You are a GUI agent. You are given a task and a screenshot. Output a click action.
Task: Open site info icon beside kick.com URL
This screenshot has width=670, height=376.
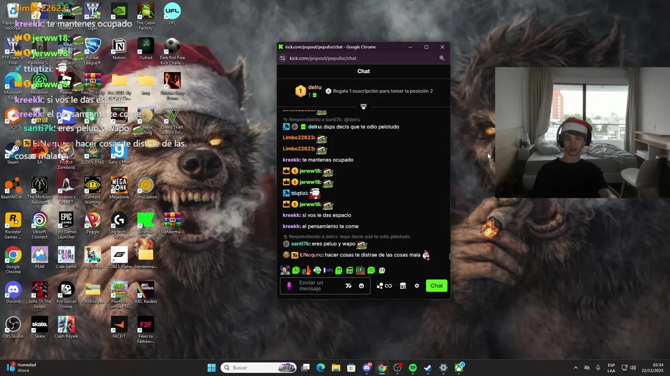(283, 58)
